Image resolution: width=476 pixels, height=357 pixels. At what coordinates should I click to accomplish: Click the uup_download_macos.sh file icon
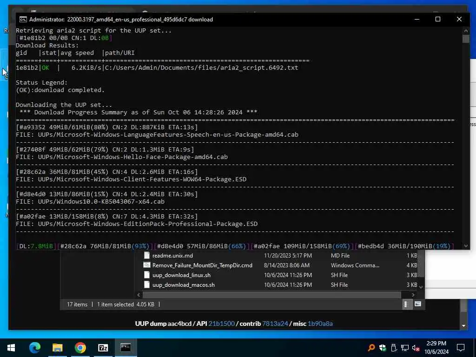(146, 284)
